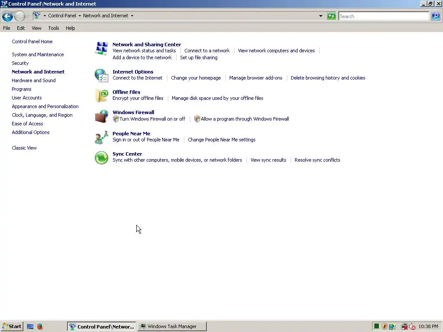The height and width of the screenshot is (332, 443).
Task: Click Change your homepage link
Action: pyautogui.click(x=196, y=78)
